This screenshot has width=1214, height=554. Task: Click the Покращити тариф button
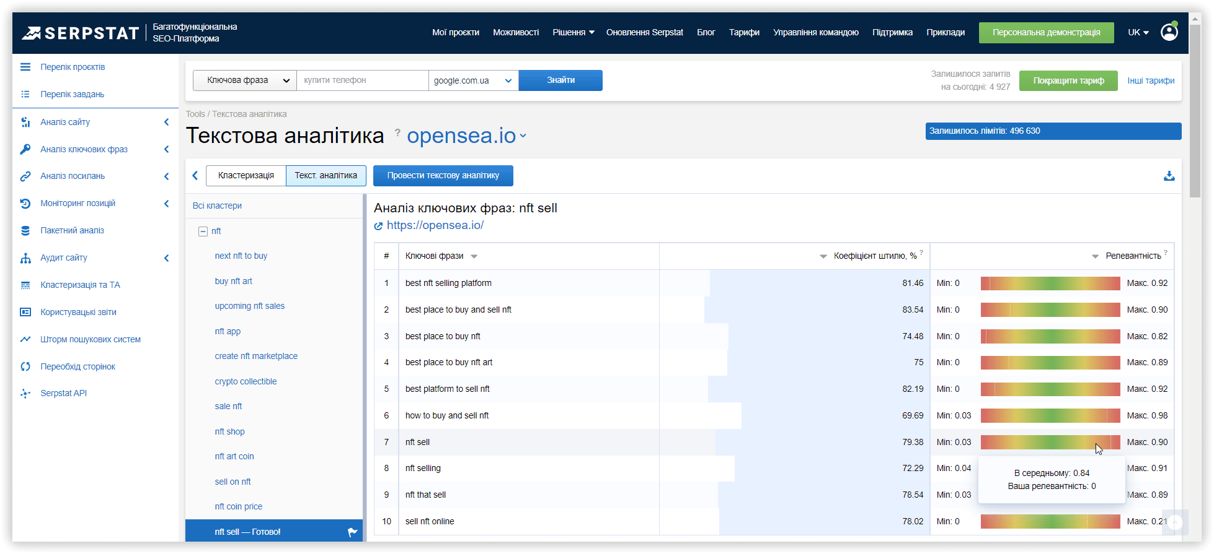click(1069, 81)
